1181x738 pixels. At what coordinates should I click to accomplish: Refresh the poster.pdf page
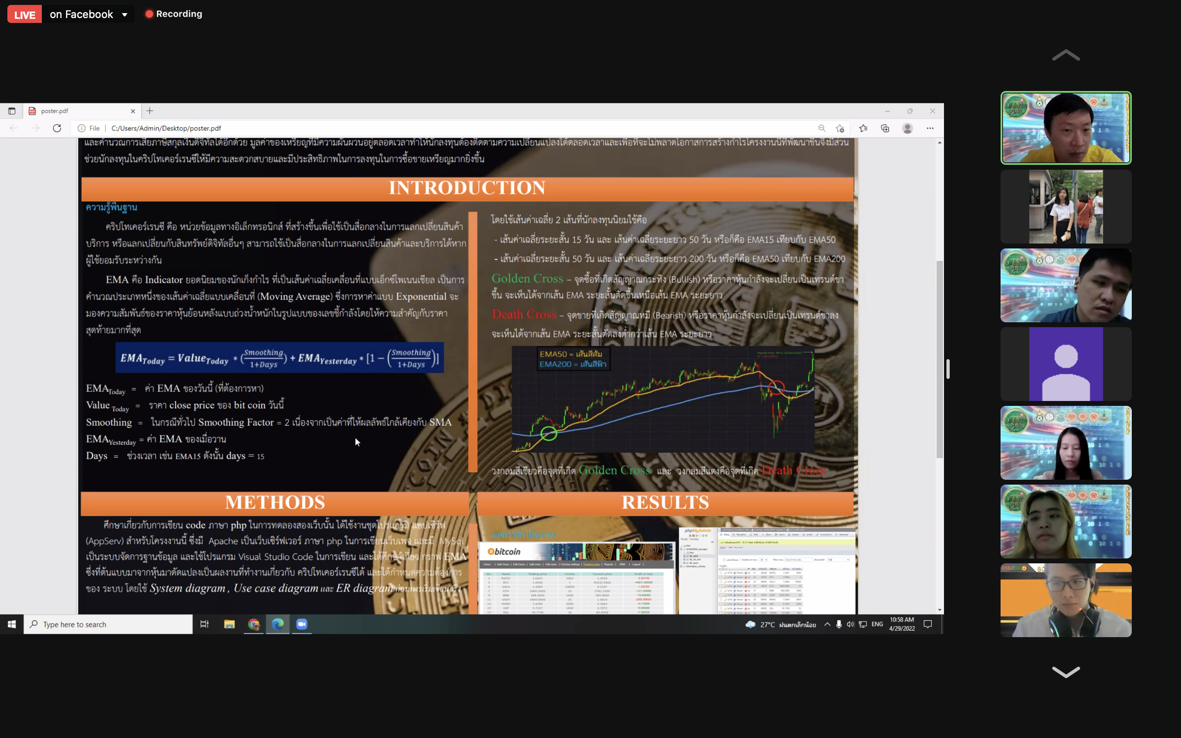[57, 128]
